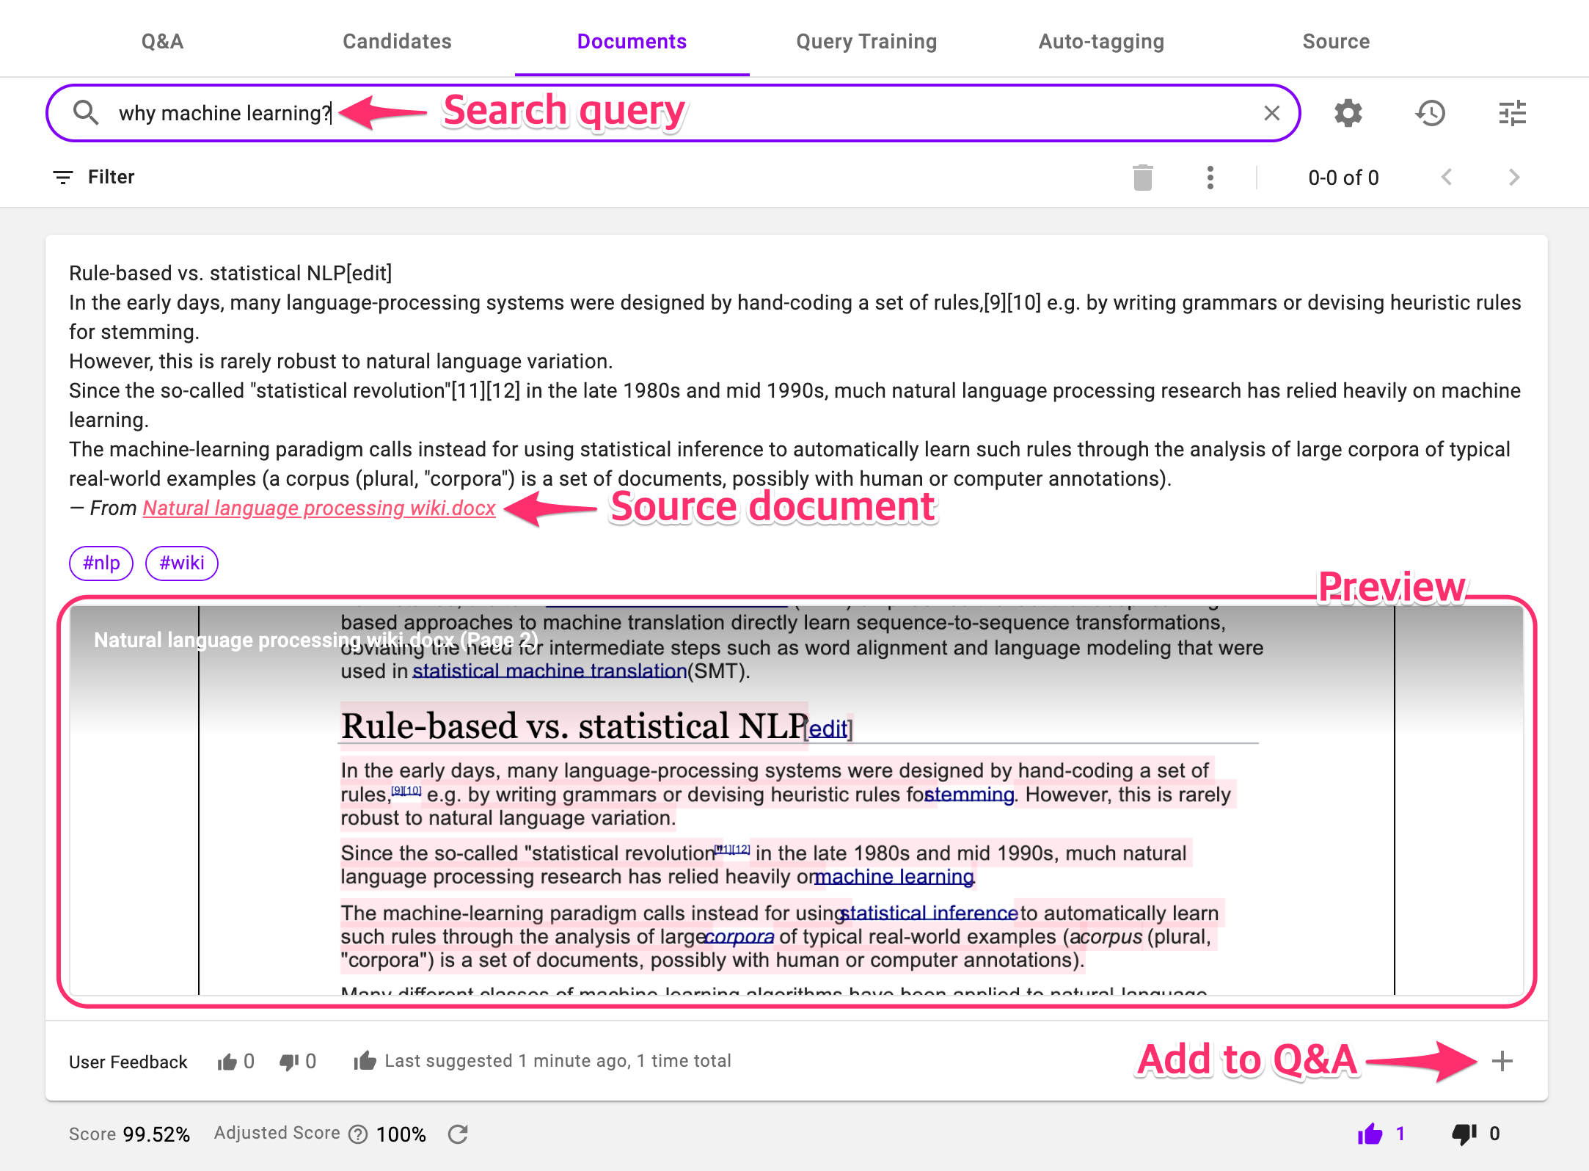
Task: Click the trash delete icon
Action: 1142,178
